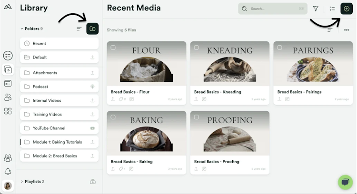Switch to list view icon
This screenshot has height=194, width=357.
[x=332, y=9]
